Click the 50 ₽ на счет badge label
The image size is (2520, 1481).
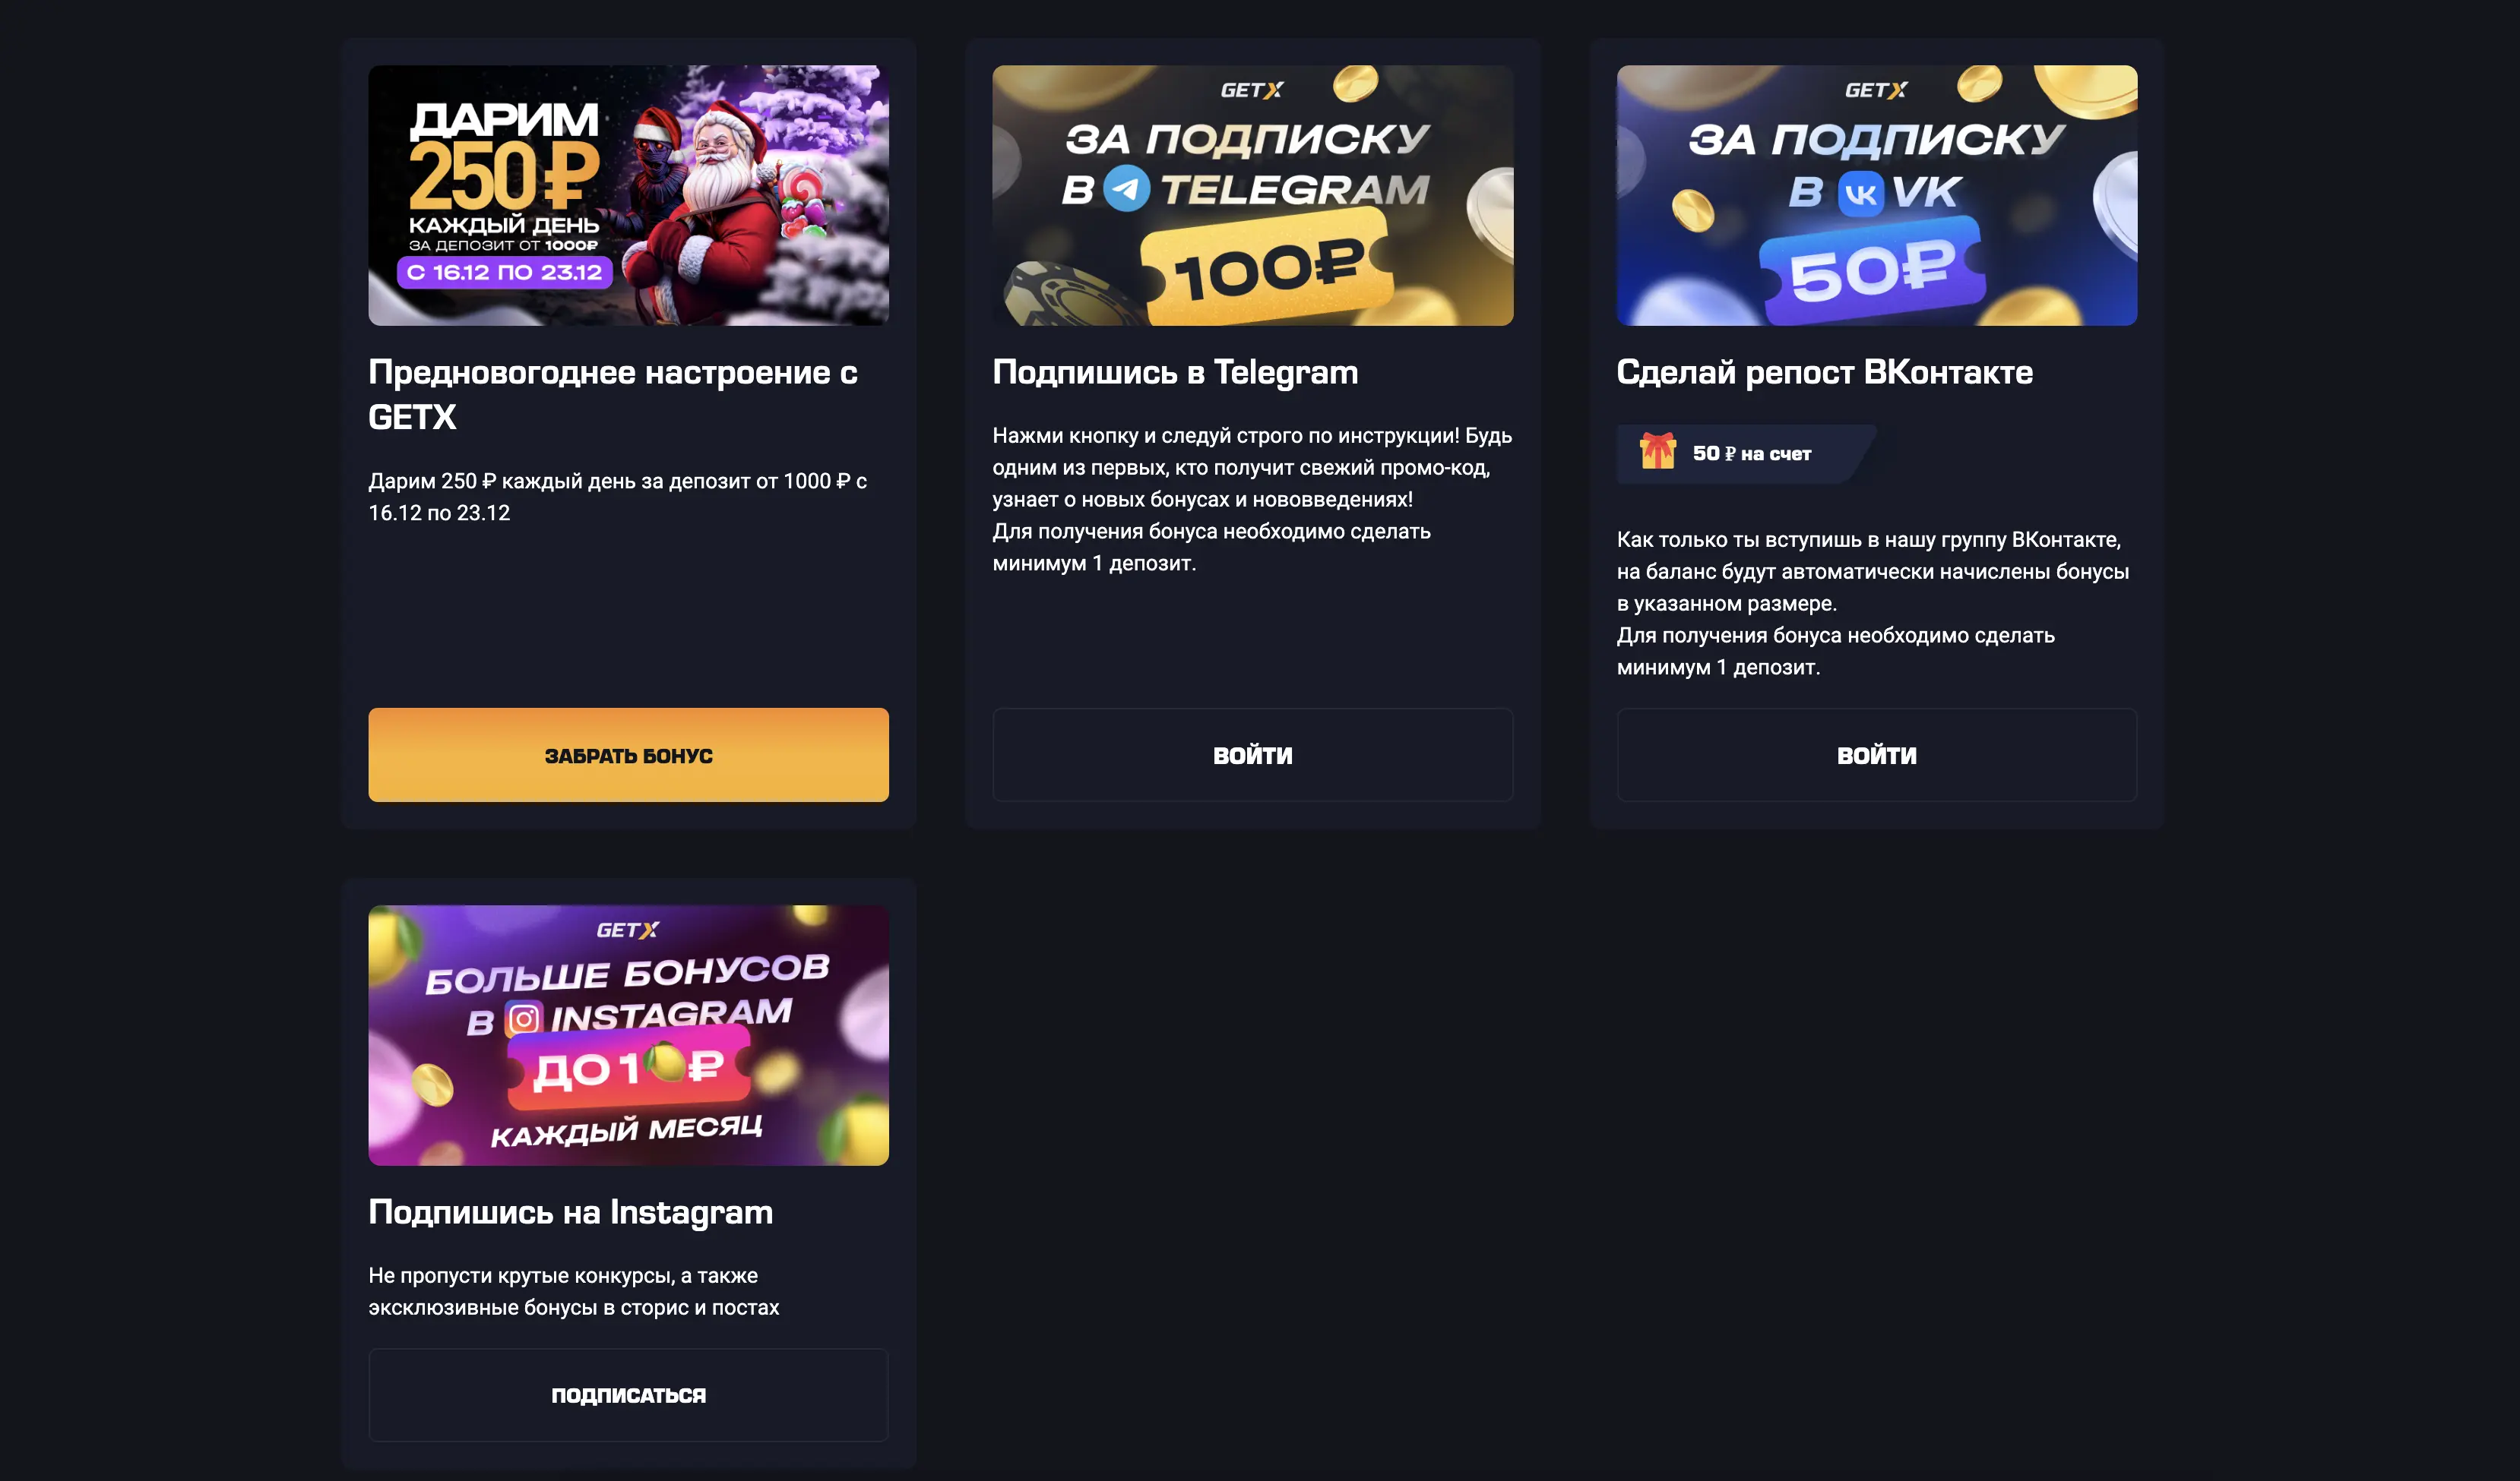click(1751, 453)
